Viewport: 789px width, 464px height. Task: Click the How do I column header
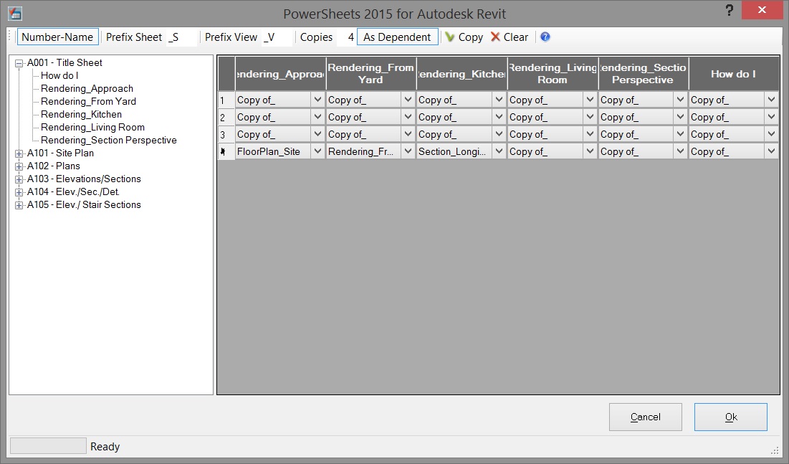[x=734, y=74]
